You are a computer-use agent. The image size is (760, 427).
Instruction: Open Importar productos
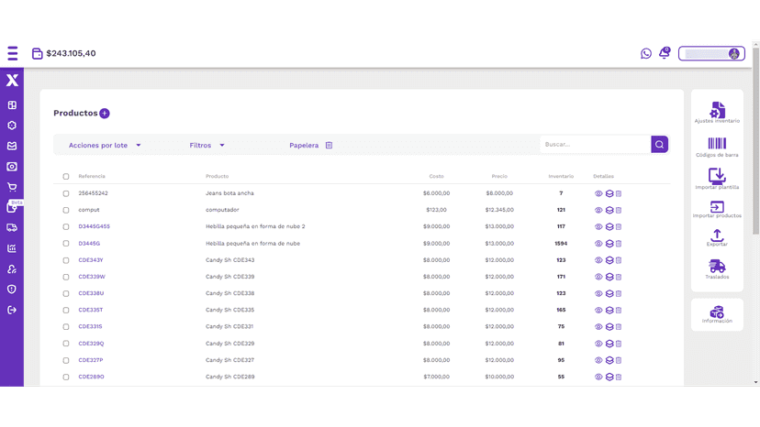[717, 209]
